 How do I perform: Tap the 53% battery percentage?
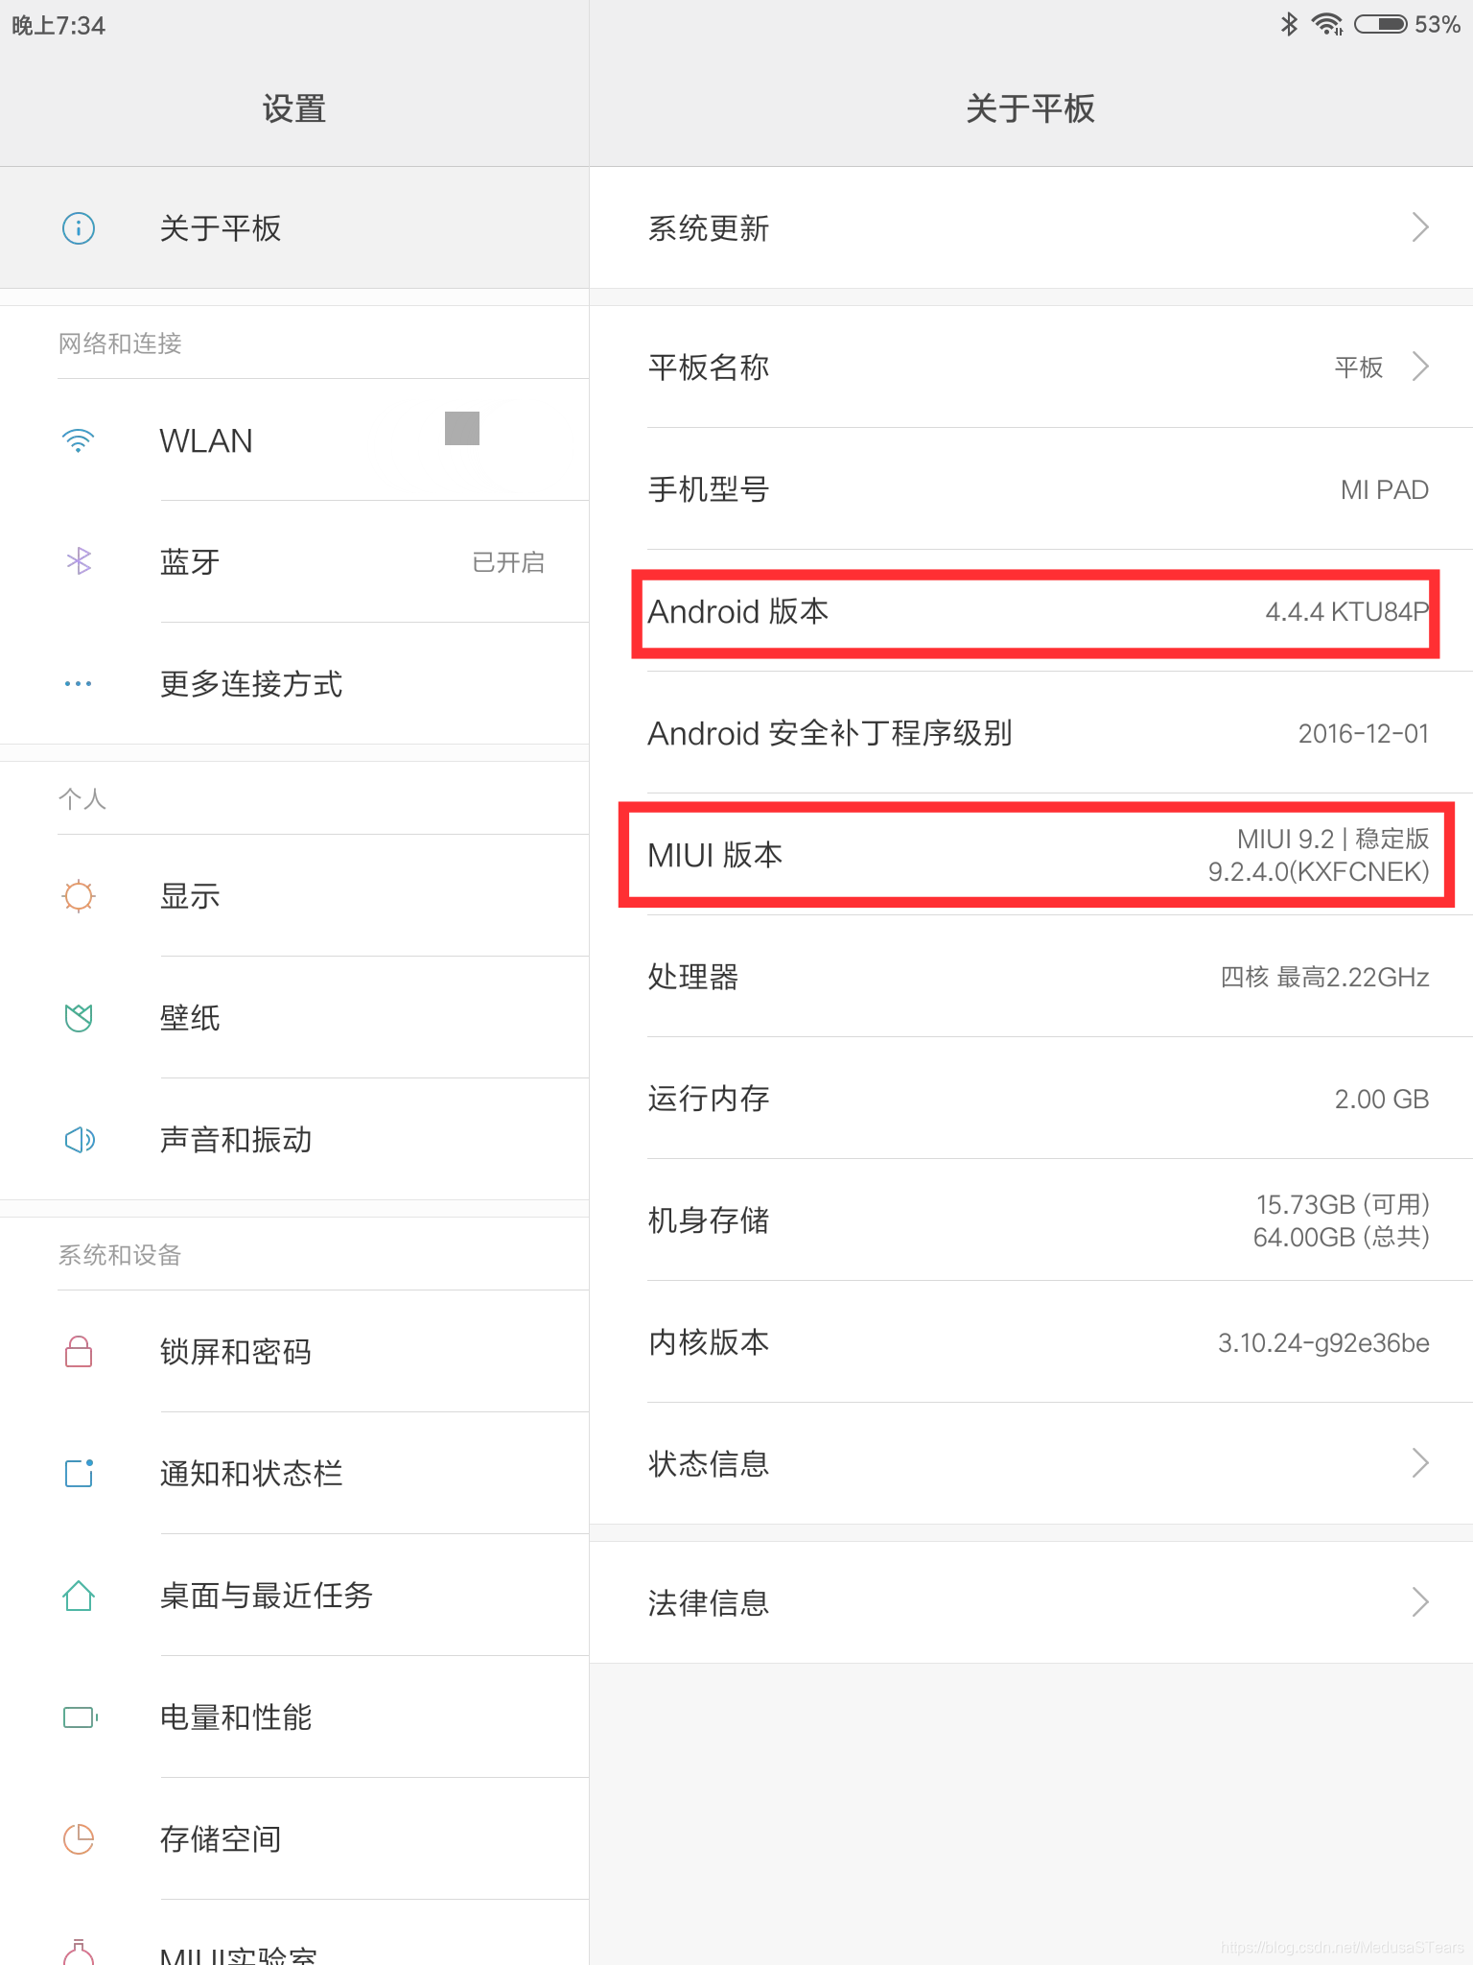(x=1438, y=24)
